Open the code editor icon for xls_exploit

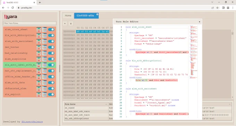44,94
